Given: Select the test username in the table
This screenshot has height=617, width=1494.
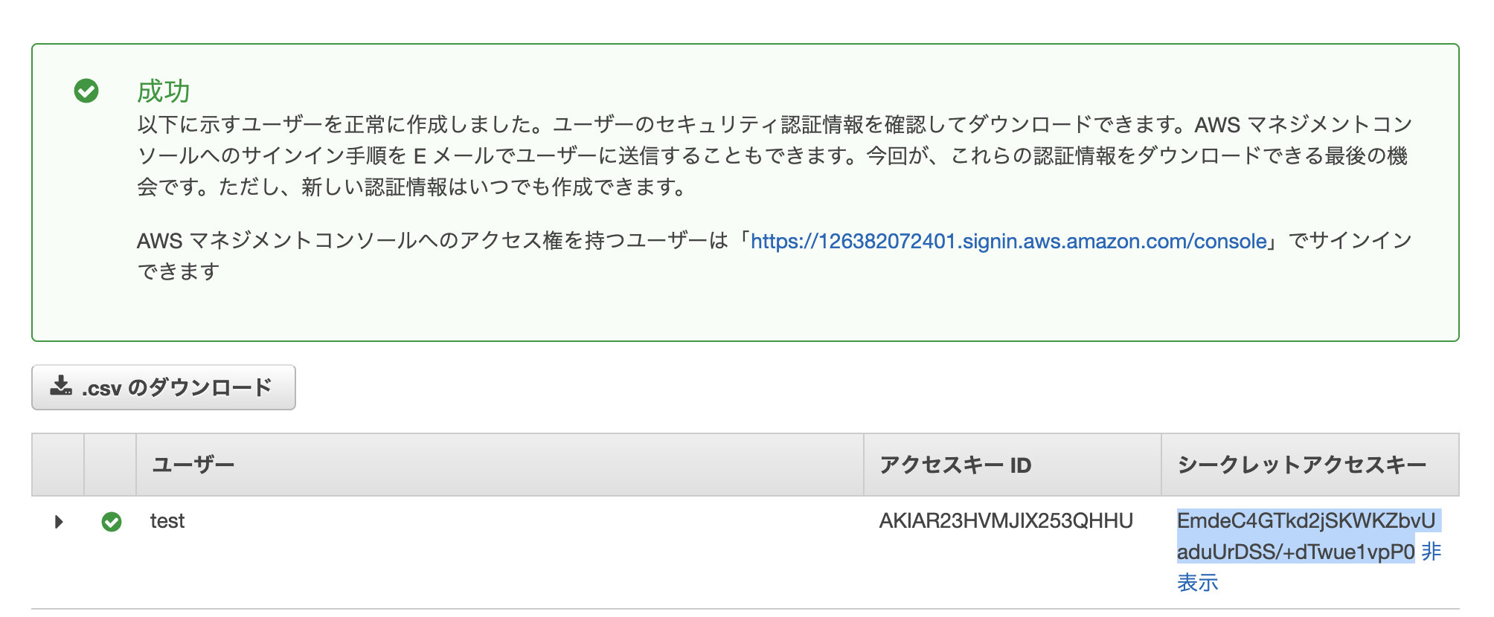Looking at the screenshot, I should point(167,521).
